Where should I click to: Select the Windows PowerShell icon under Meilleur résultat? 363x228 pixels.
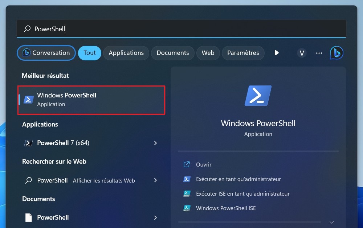[x=28, y=99]
